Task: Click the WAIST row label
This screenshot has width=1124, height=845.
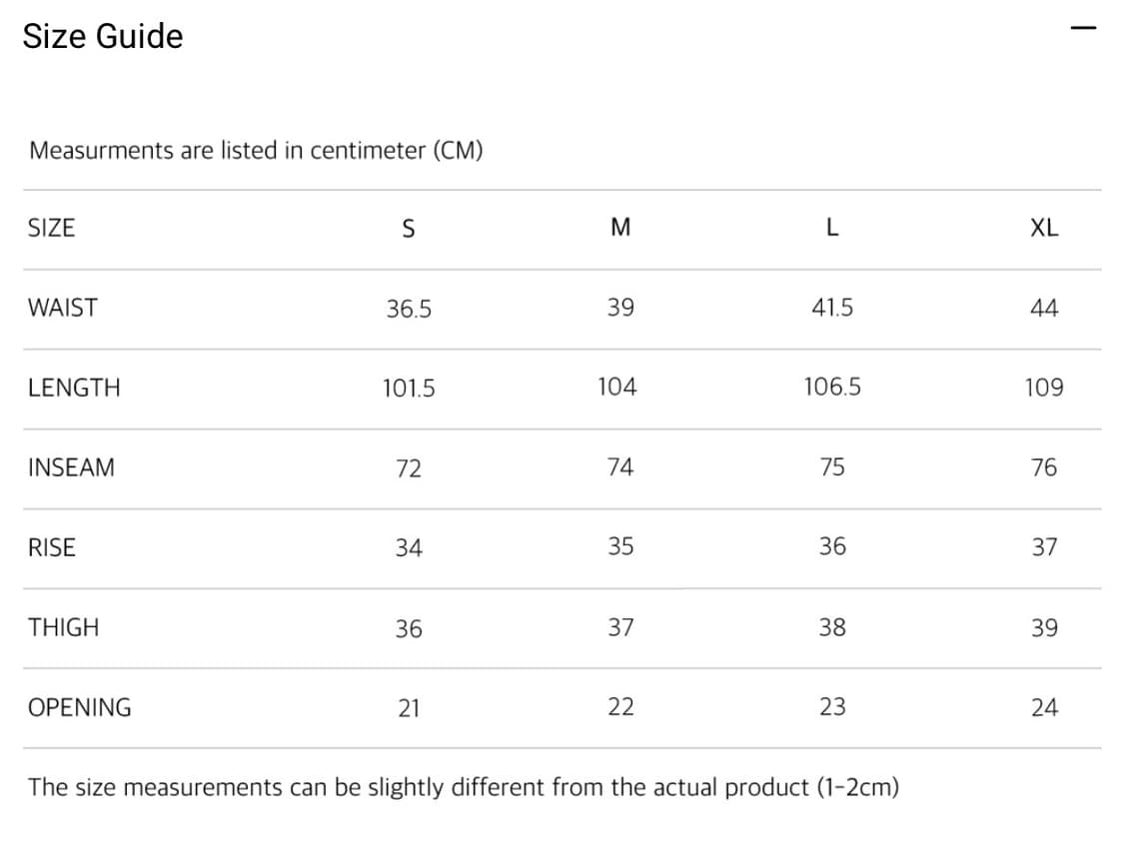Action: [63, 308]
